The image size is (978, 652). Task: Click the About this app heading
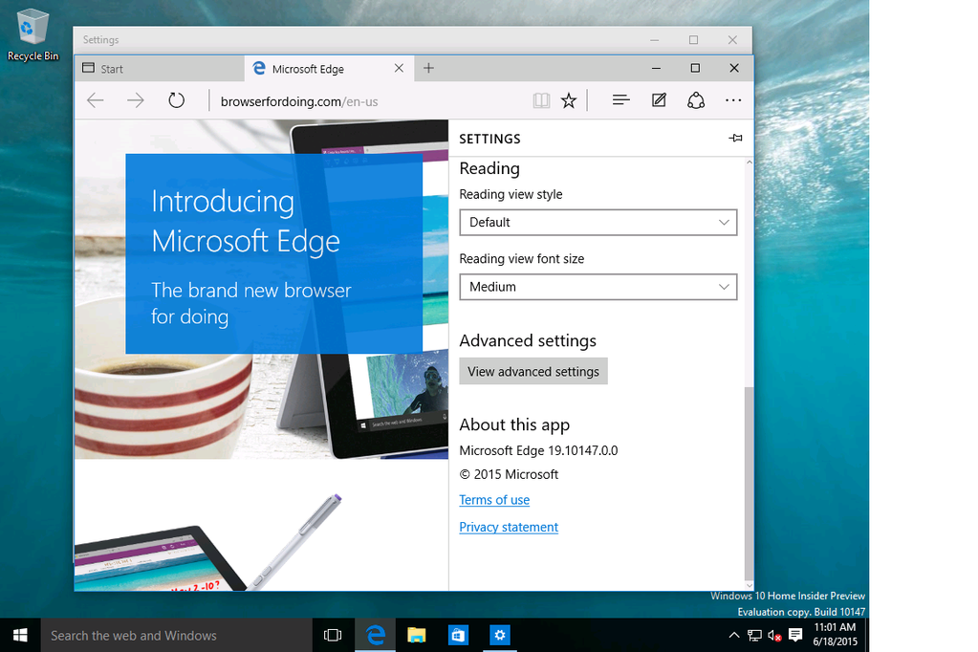pos(514,424)
